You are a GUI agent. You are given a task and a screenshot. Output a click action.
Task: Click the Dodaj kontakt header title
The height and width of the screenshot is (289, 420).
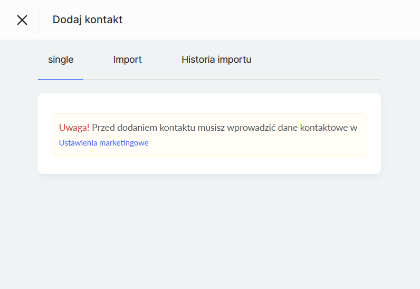[x=88, y=20]
